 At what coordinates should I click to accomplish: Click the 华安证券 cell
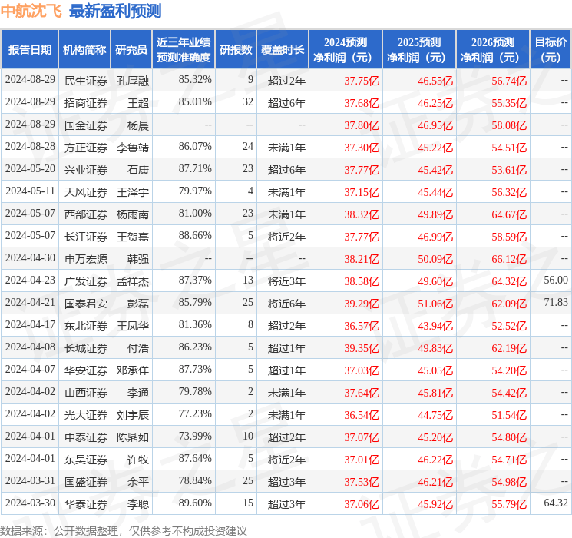(86, 370)
